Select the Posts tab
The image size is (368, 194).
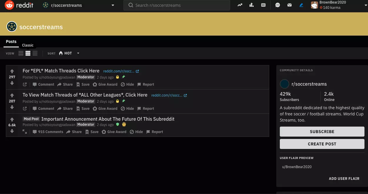pyautogui.click(x=11, y=42)
